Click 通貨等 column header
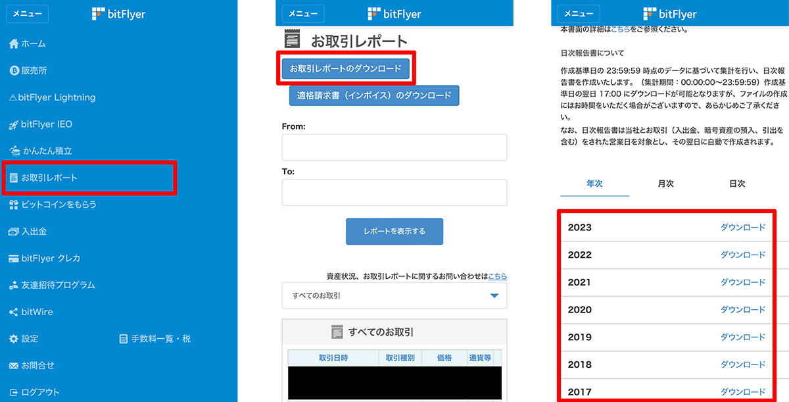Image resolution: width=789 pixels, height=402 pixels. pyautogui.click(x=480, y=358)
